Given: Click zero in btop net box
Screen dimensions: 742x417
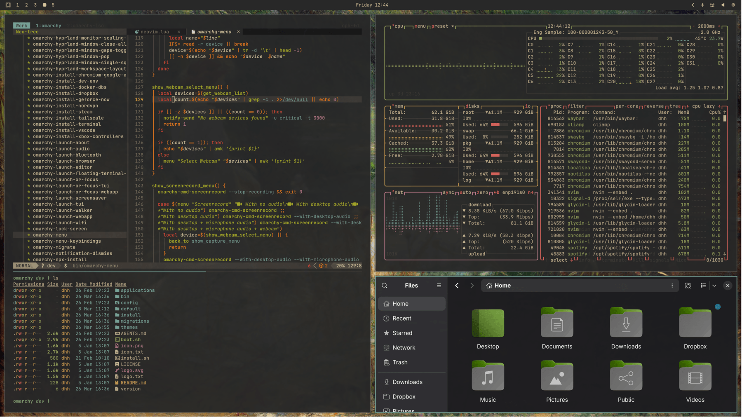Looking at the screenshot, I should coord(482,193).
